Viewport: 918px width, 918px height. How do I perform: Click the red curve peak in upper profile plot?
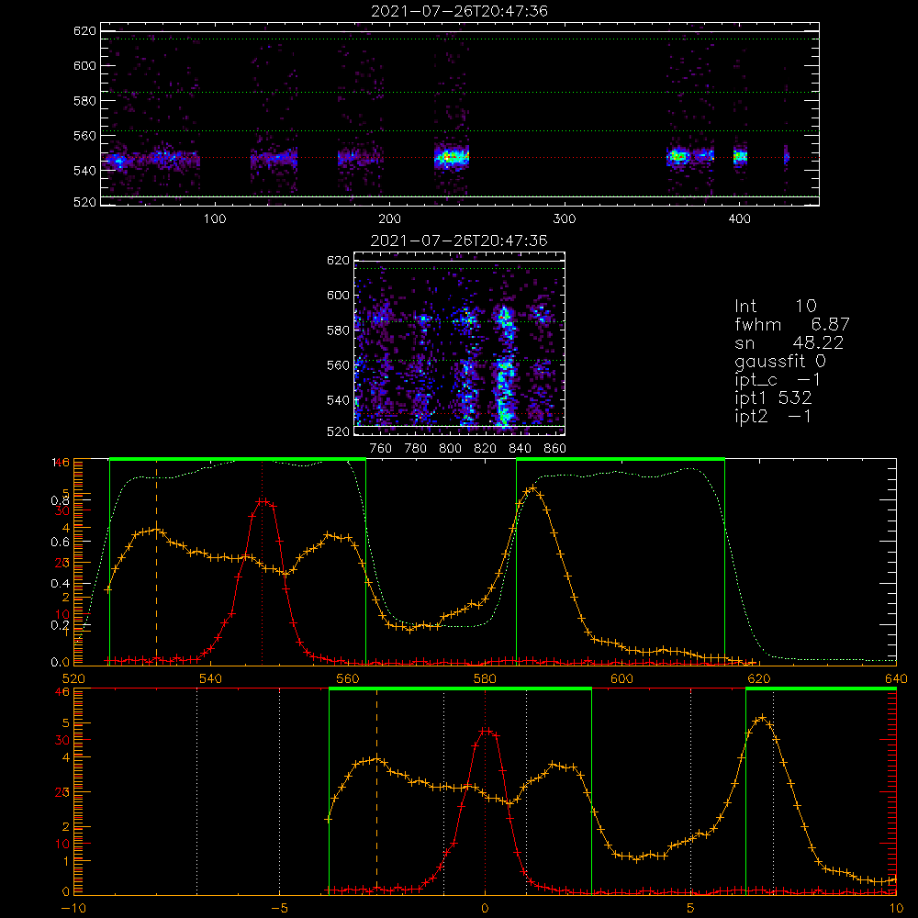click(263, 501)
